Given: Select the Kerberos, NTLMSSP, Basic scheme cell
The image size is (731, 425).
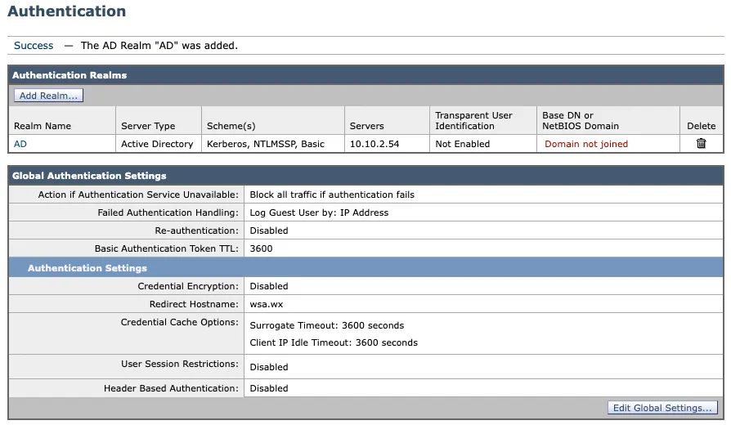Looking at the screenshot, I should click(x=266, y=144).
